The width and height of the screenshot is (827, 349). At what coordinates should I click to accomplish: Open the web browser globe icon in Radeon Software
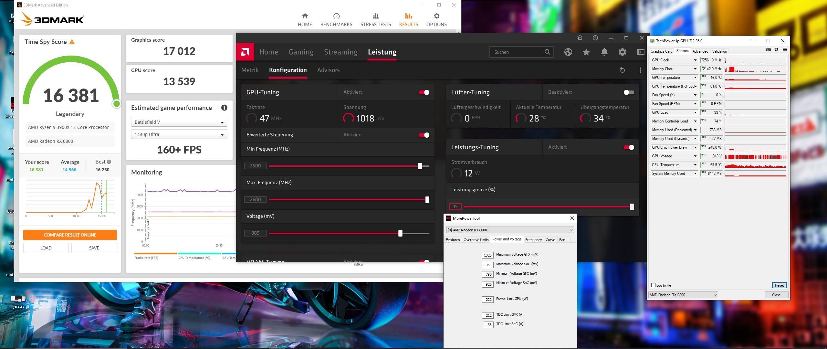point(568,52)
